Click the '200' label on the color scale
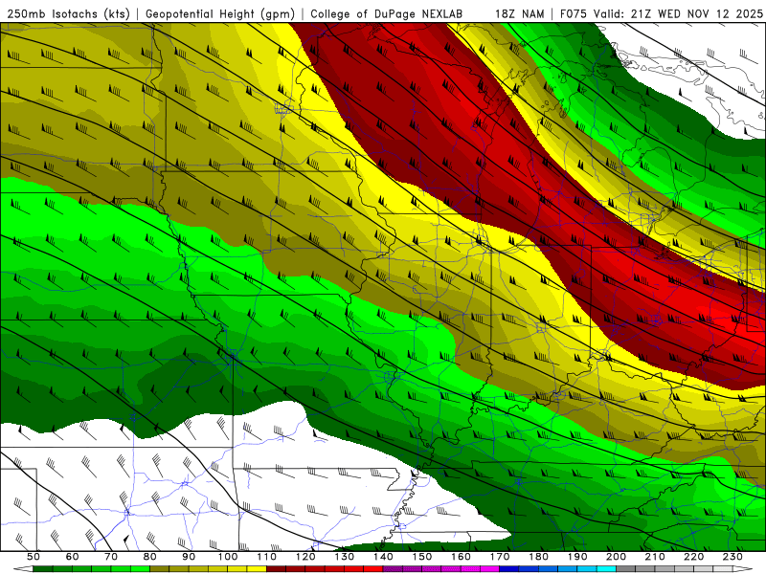The image size is (766, 574). 616,557
